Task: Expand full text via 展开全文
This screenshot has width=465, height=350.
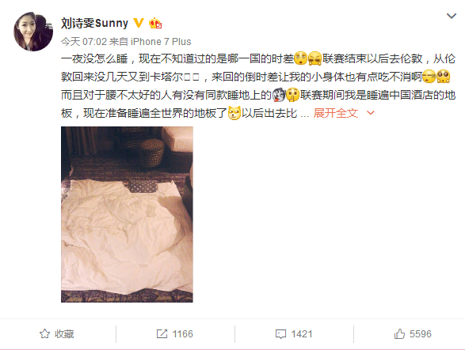Action: tap(336, 113)
